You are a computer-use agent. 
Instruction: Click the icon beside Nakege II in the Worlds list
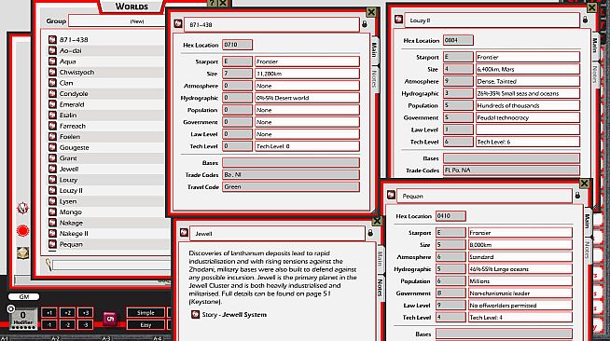[52, 234]
